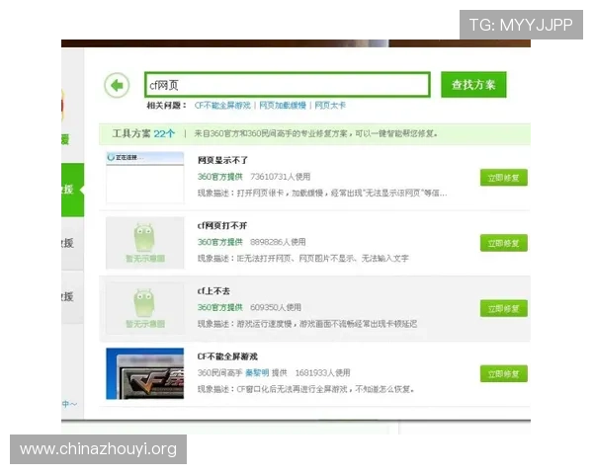Image resolution: width=593 pixels, height=474 pixels.
Task: Click the 查找方案 search button
Action: [x=473, y=85]
